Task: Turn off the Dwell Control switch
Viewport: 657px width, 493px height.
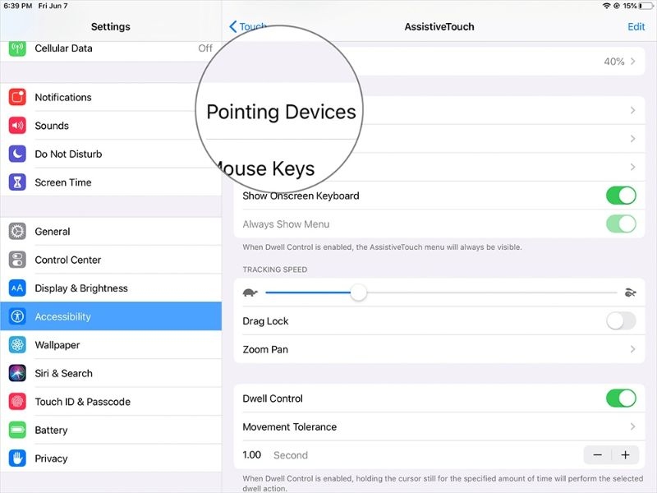Action: tap(620, 399)
